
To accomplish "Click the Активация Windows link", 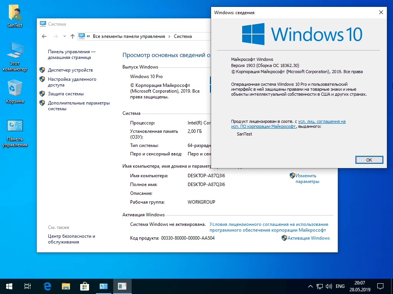I will [x=309, y=238].
